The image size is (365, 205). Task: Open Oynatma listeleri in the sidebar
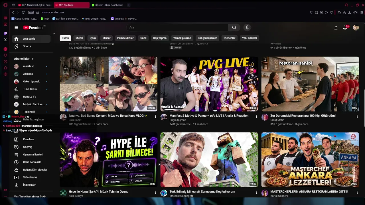pyautogui.click(x=31, y=155)
